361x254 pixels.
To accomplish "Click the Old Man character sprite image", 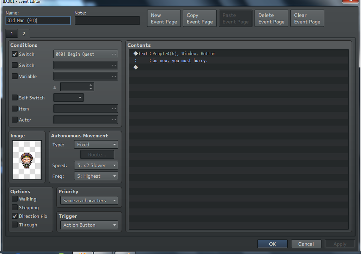I will 27,160.
